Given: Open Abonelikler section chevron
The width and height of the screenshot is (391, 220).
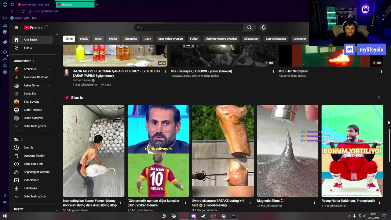Looking at the screenshot, I should [x=34, y=61].
